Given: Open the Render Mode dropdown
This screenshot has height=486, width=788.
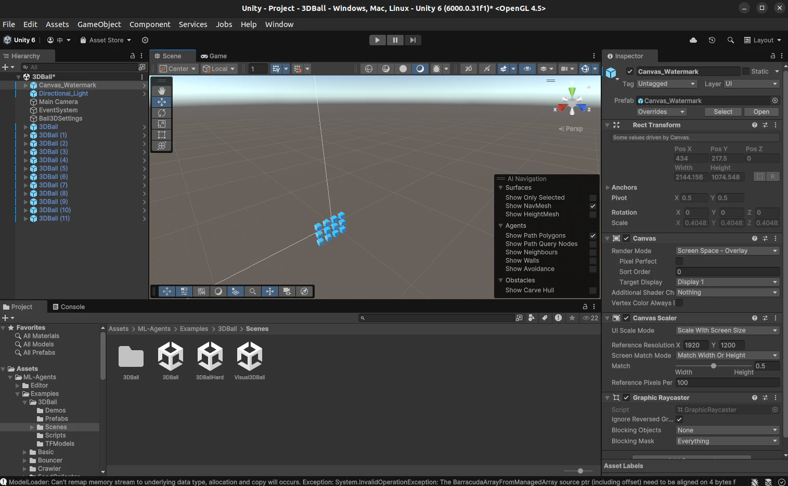Looking at the screenshot, I should tap(727, 251).
